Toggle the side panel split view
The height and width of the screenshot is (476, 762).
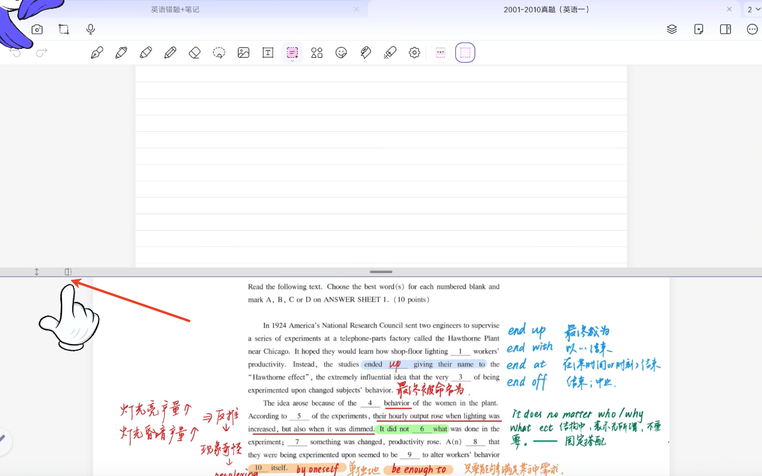tap(726, 29)
